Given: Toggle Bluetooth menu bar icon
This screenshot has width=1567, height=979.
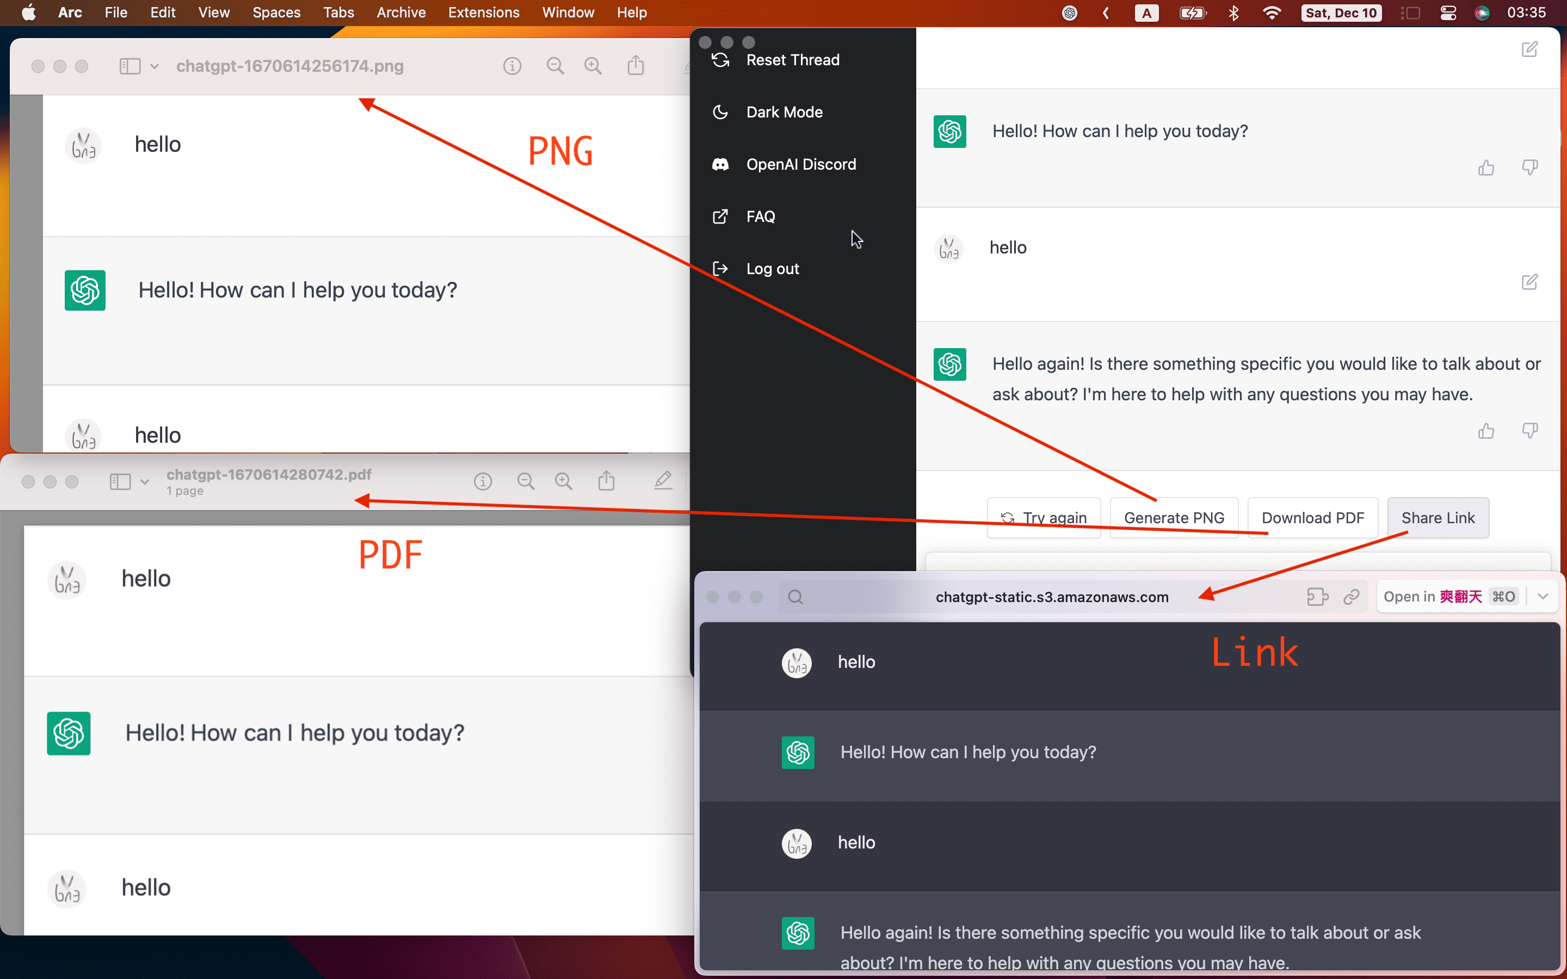Looking at the screenshot, I should pos(1233,13).
